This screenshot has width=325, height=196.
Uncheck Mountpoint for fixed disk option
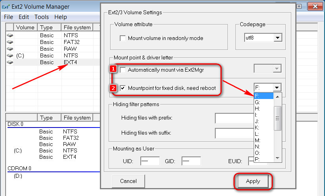(123, 88)
